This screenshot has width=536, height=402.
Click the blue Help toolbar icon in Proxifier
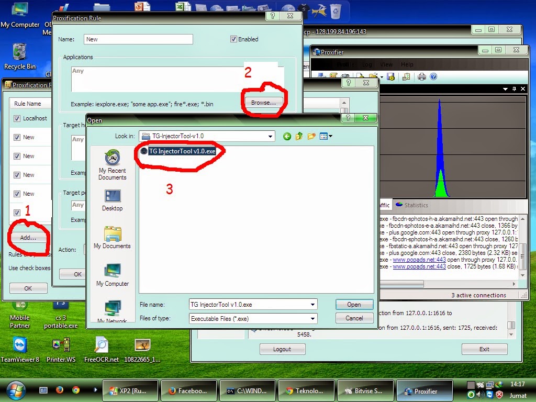click(x=433, y=76)
